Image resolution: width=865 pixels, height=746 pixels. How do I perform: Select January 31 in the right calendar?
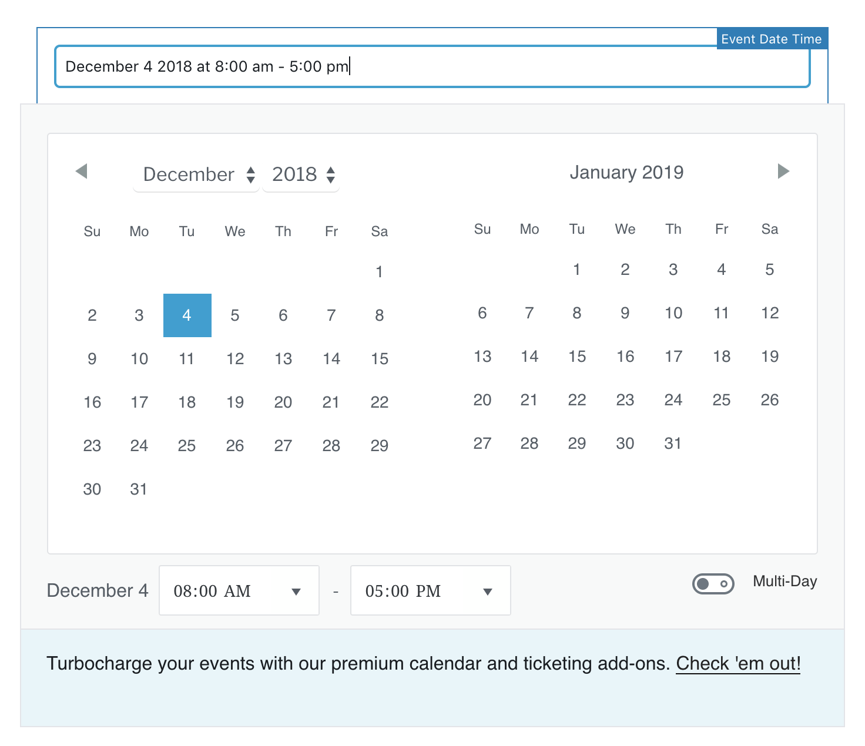673,443
